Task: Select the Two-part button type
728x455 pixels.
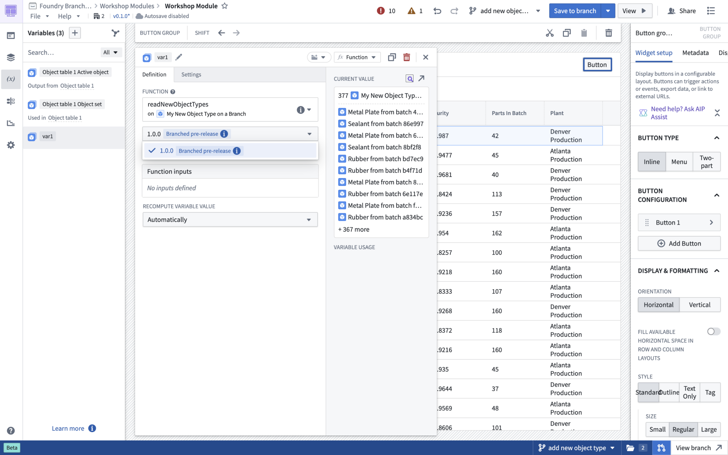Action: pos(707,162)
